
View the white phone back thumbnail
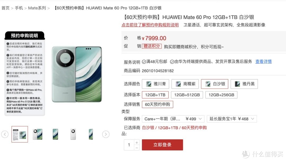click(x=73, y=134)
